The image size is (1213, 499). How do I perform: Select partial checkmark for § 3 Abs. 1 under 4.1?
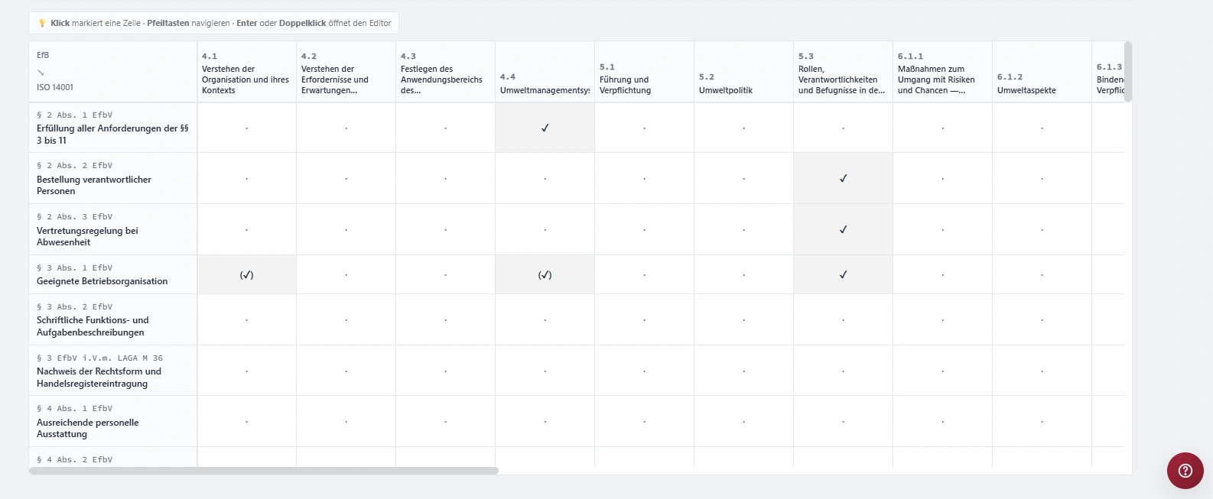pos(246,274)
